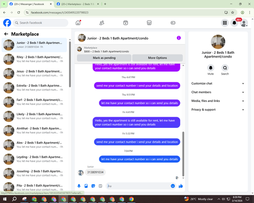Viewport: 254px width, 203px height.
Task: Click the conversation list scrollbar
Action: point(70,64)
